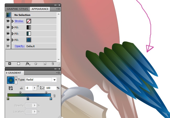Delete gradient stop with trash icon
The width and height of the screenshot is (170, 118).
pos(54,96)
